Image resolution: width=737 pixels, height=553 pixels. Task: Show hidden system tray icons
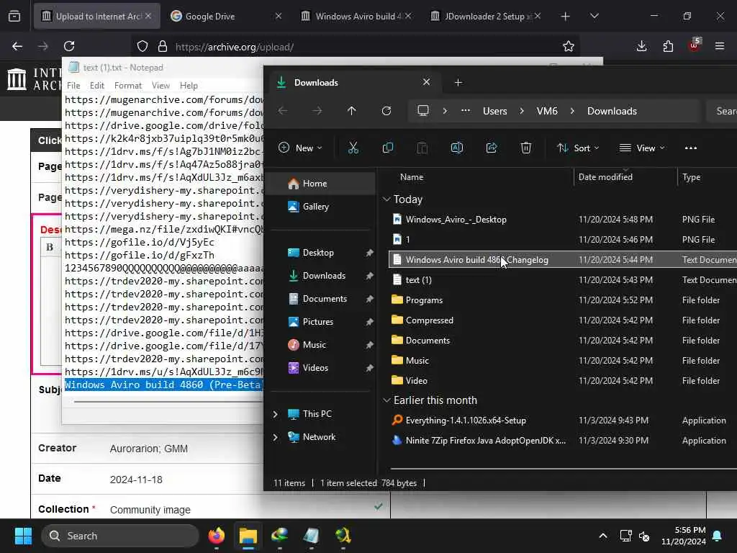click(602, 536)
